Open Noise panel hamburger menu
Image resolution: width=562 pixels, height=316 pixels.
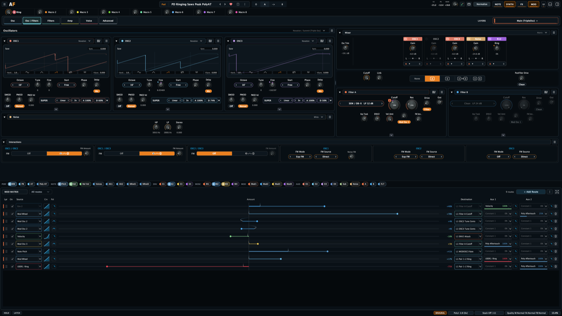[x=330, y=117]
